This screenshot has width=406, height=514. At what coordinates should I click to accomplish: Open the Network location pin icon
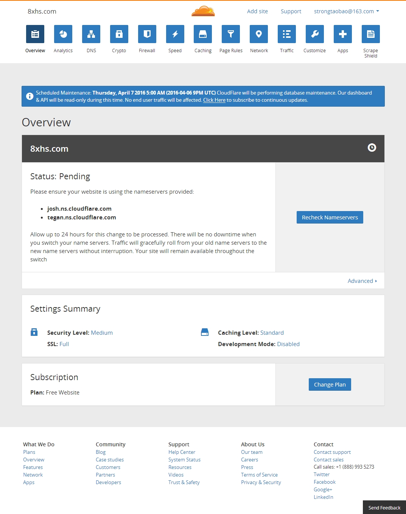259,34
